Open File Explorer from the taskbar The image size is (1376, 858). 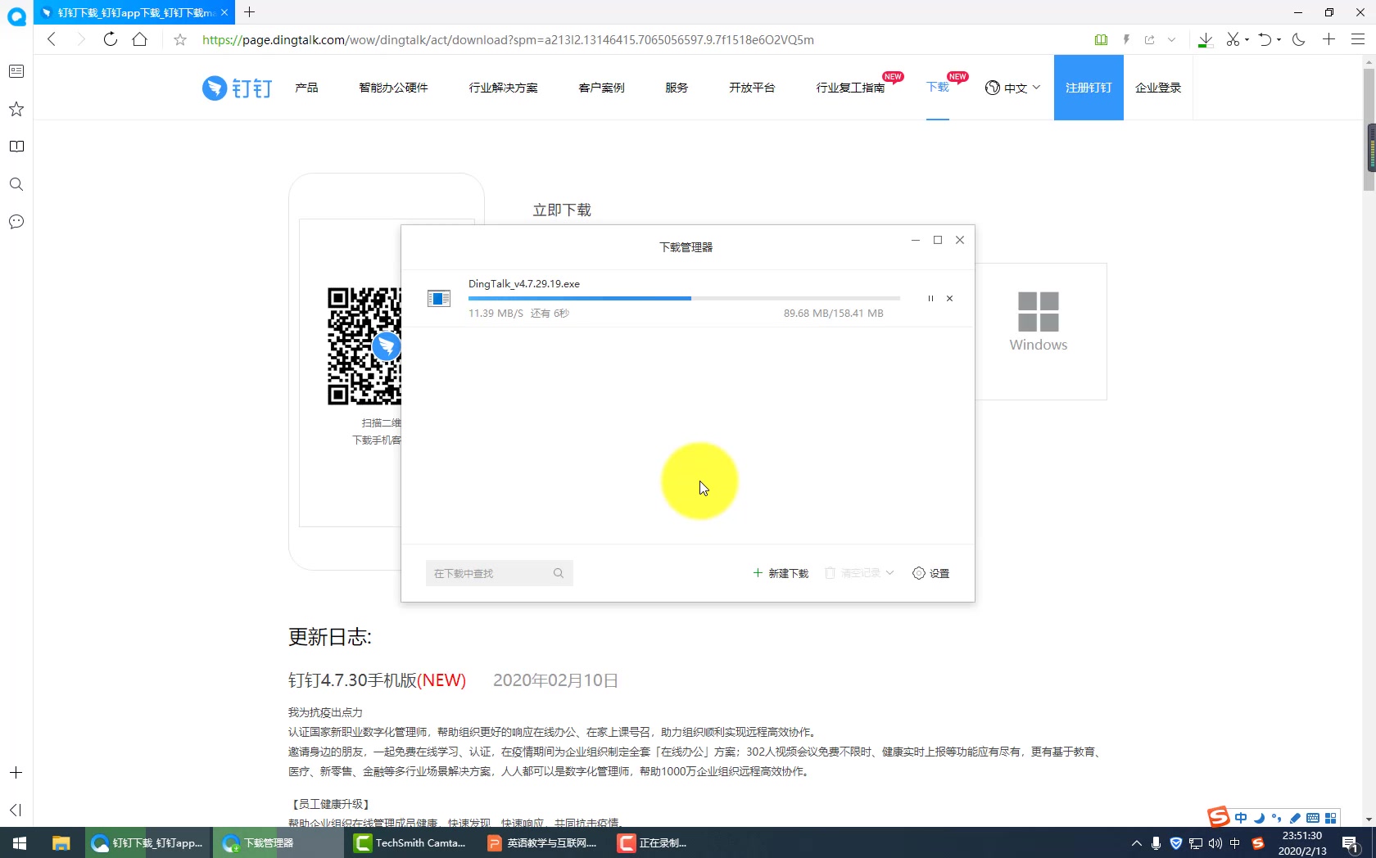coord(61,842)
